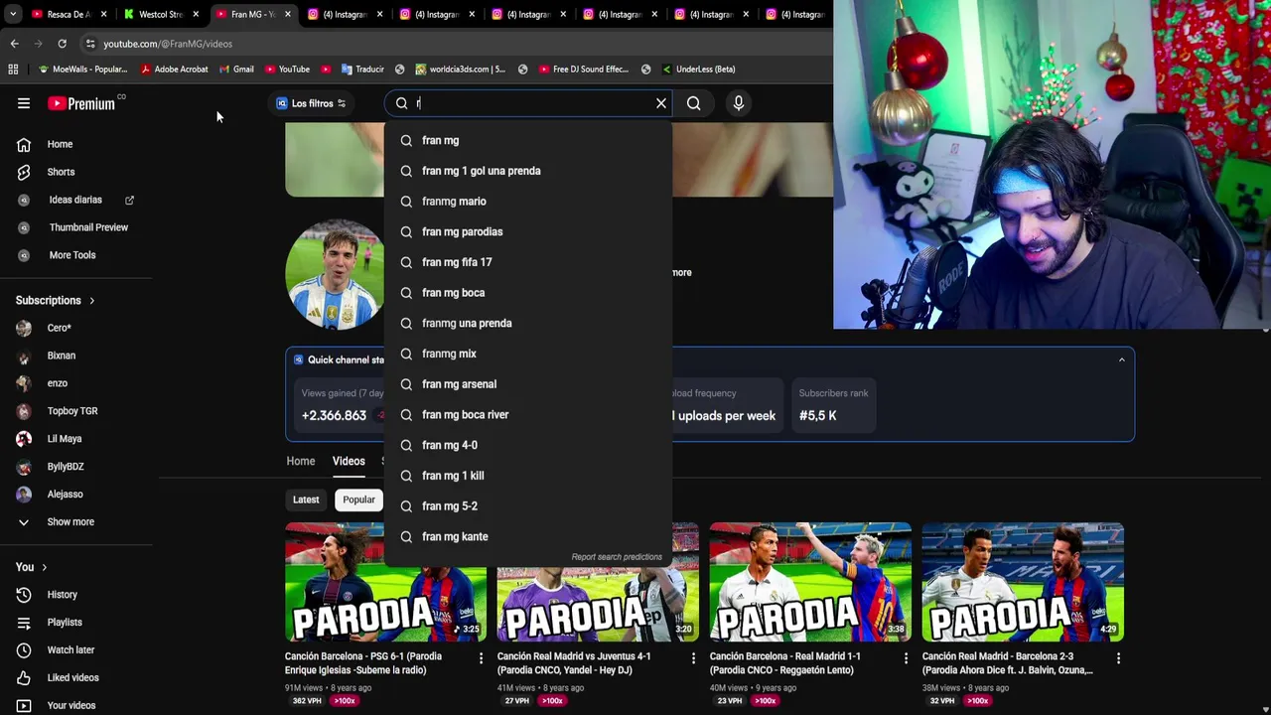Open History in the sidebar
Screen dimensions: 1271x715
62,595
